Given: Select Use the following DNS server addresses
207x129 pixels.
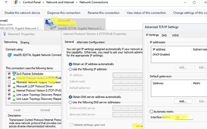Looking at the screenshot, I should pos(70,102).
